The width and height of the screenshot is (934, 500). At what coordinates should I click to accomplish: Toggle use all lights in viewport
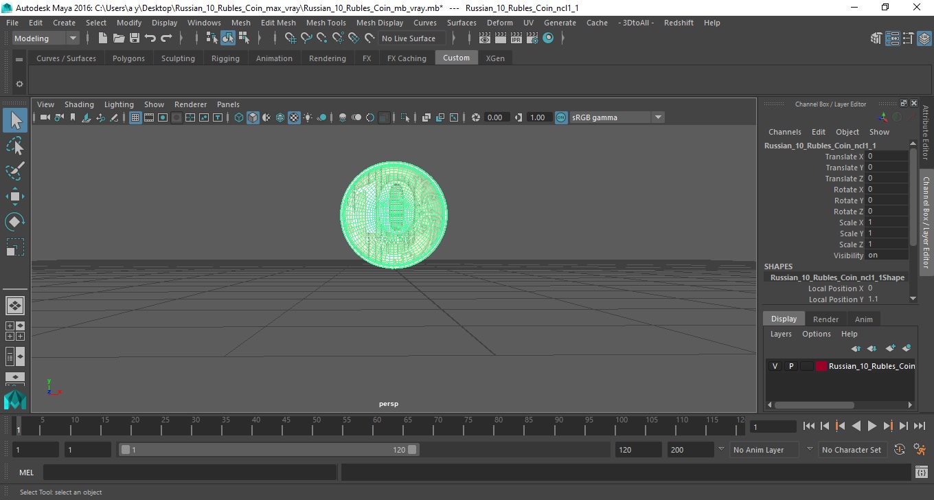pyautogui.click(x=308, y=117)
